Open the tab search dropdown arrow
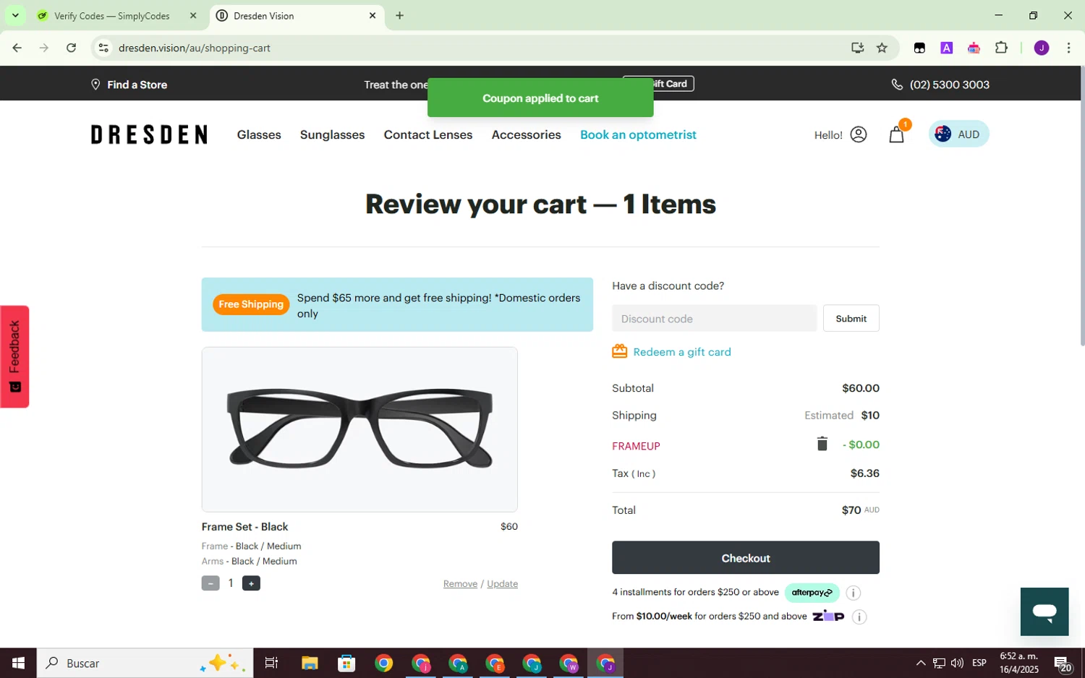Viewport: 1085px width, 678px height. click(15, 15)
